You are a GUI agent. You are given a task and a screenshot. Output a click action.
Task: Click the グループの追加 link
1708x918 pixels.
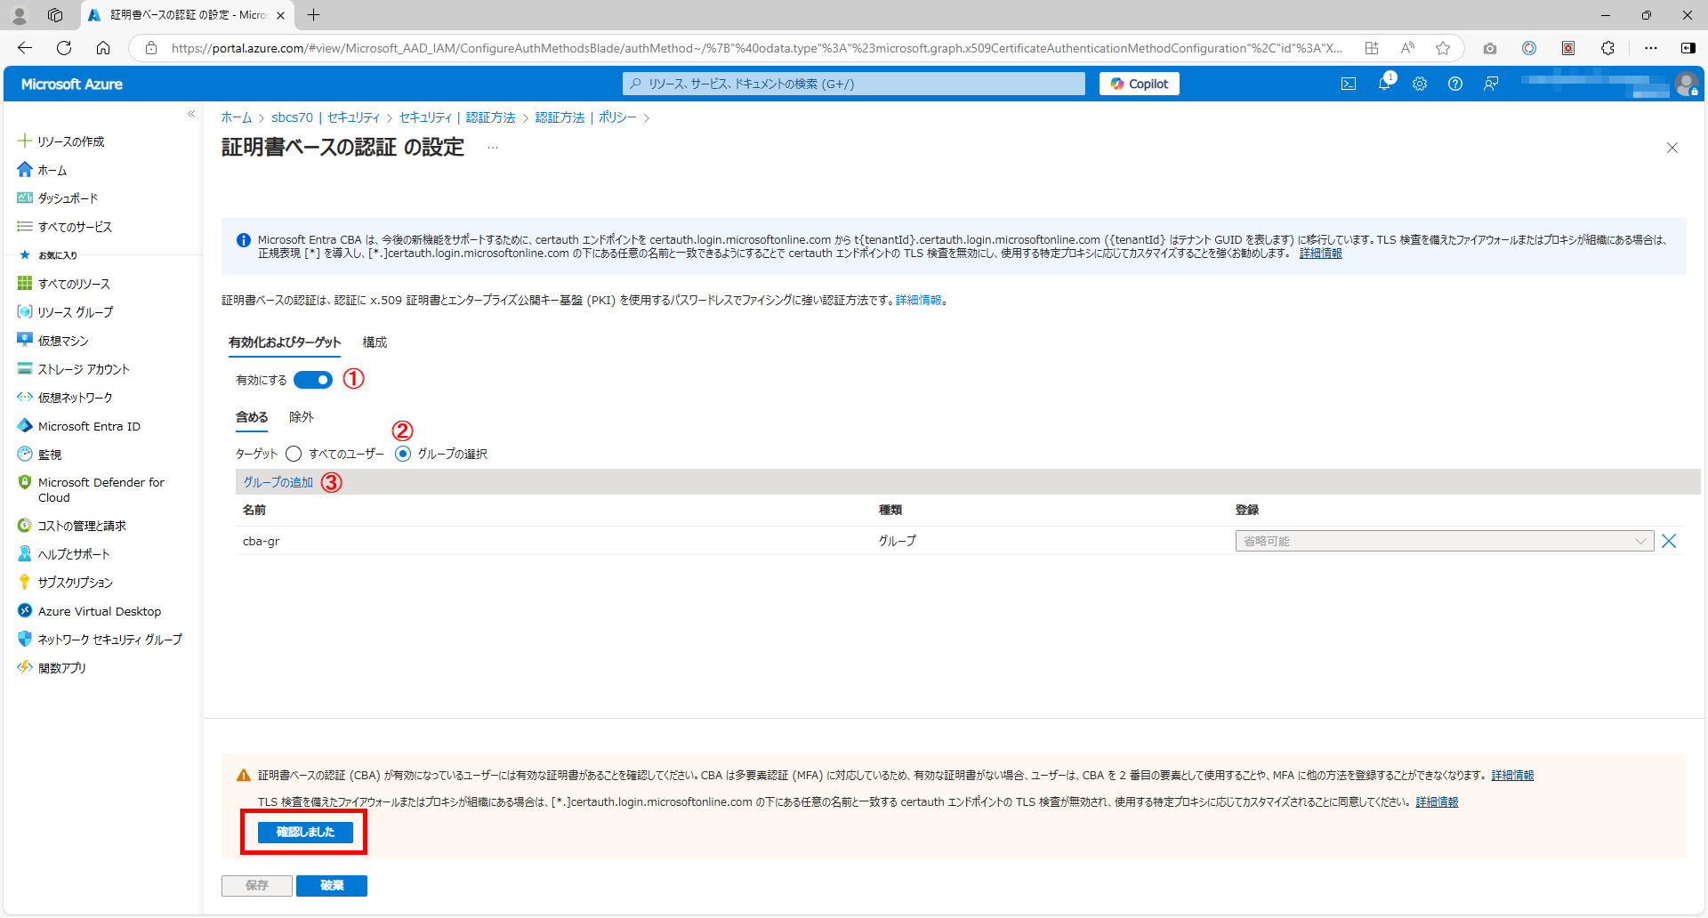278,482
